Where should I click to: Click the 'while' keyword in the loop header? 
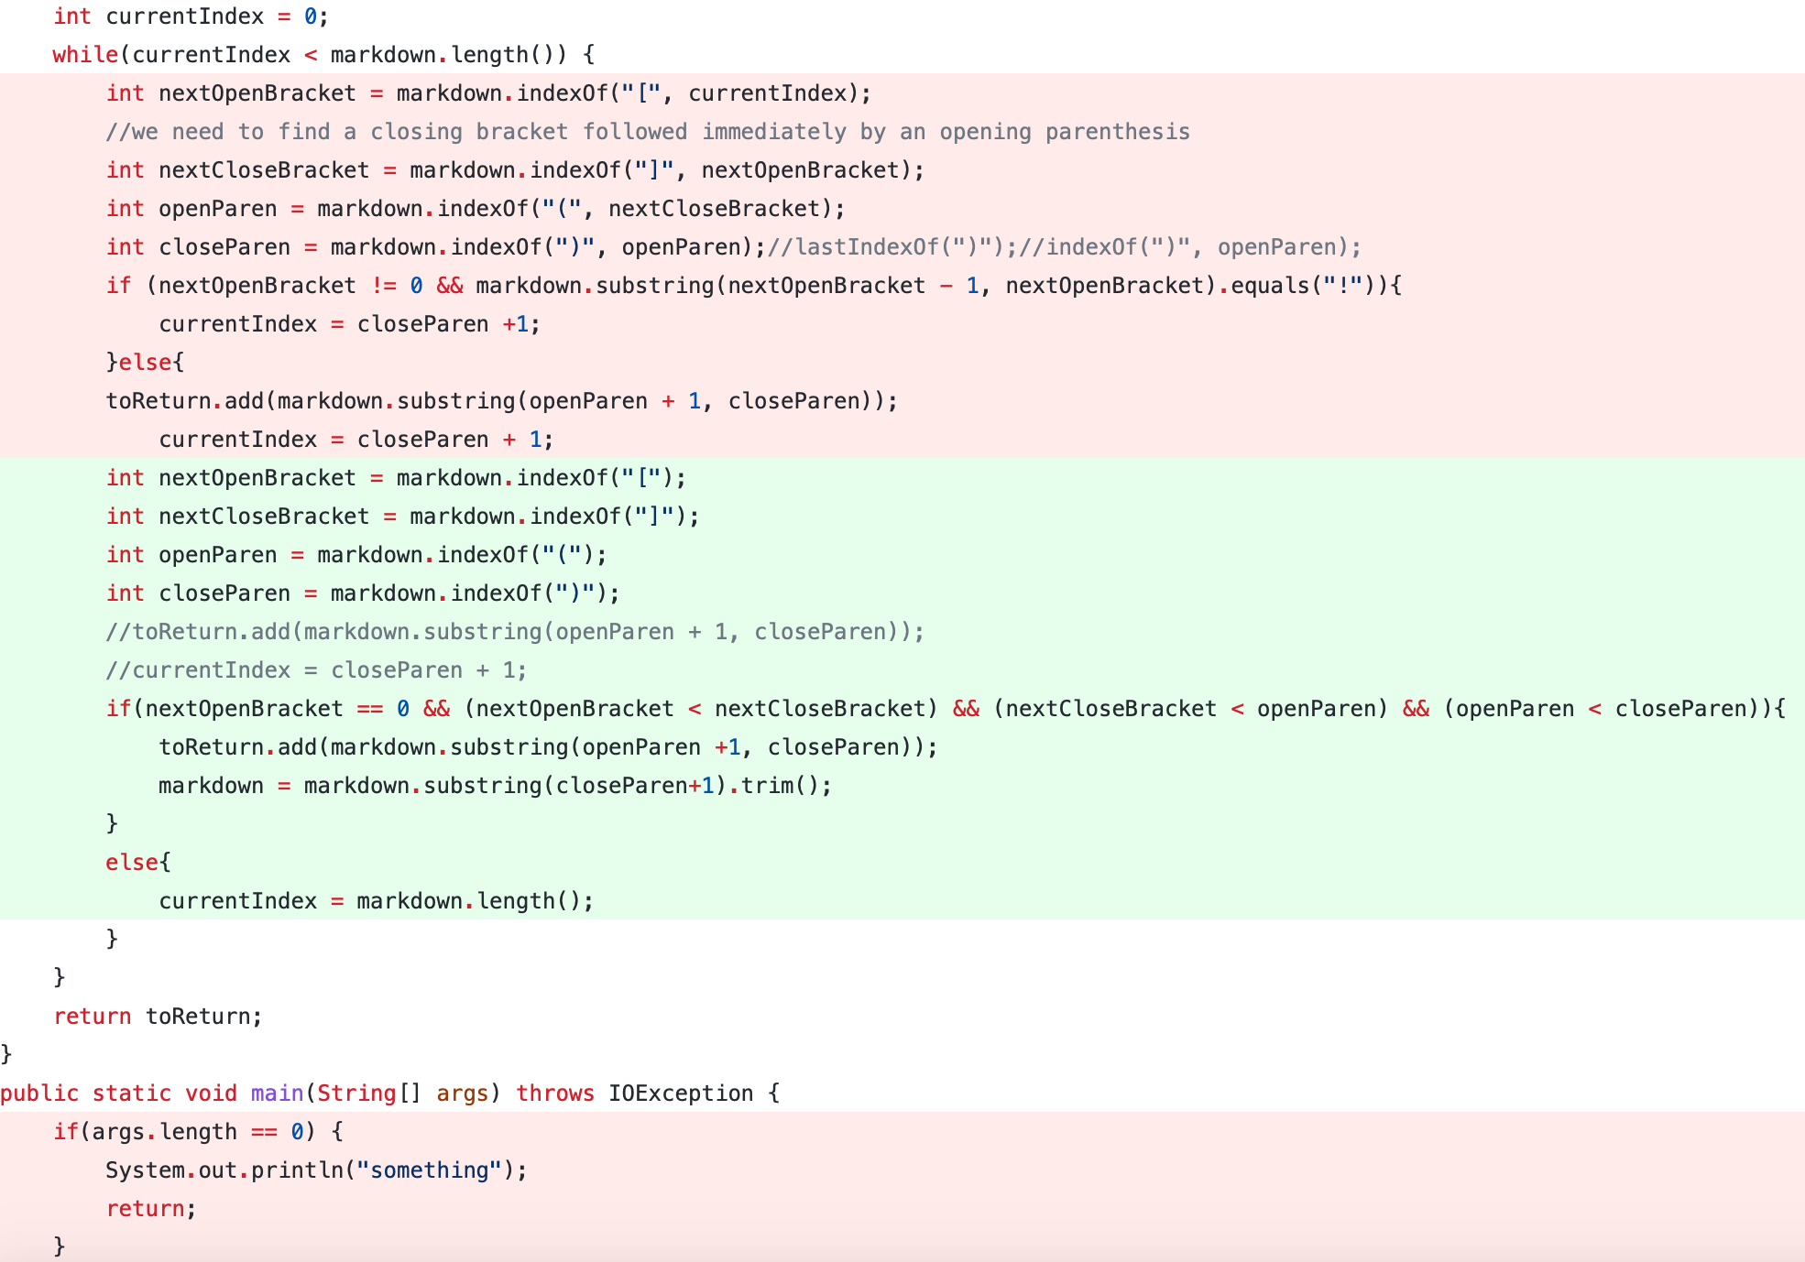[x=85, y=55]
